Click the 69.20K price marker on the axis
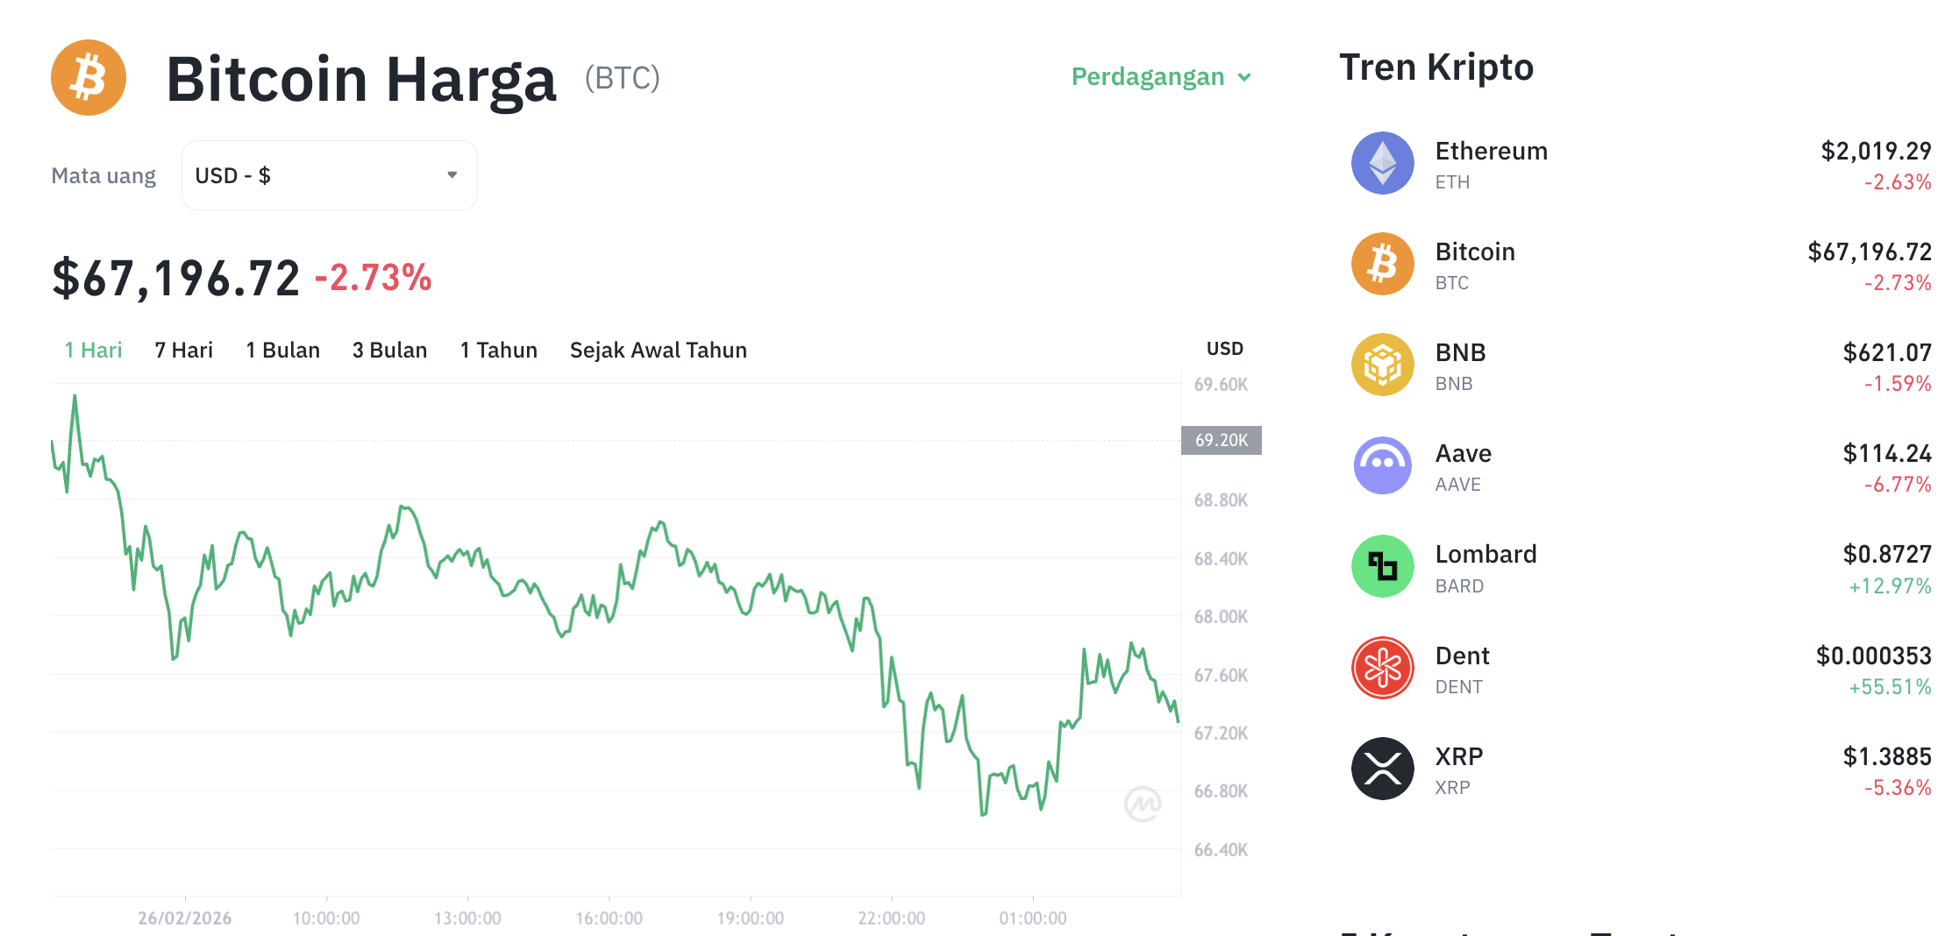This screenshot has height=936, width=1952. coord(1221,441)
